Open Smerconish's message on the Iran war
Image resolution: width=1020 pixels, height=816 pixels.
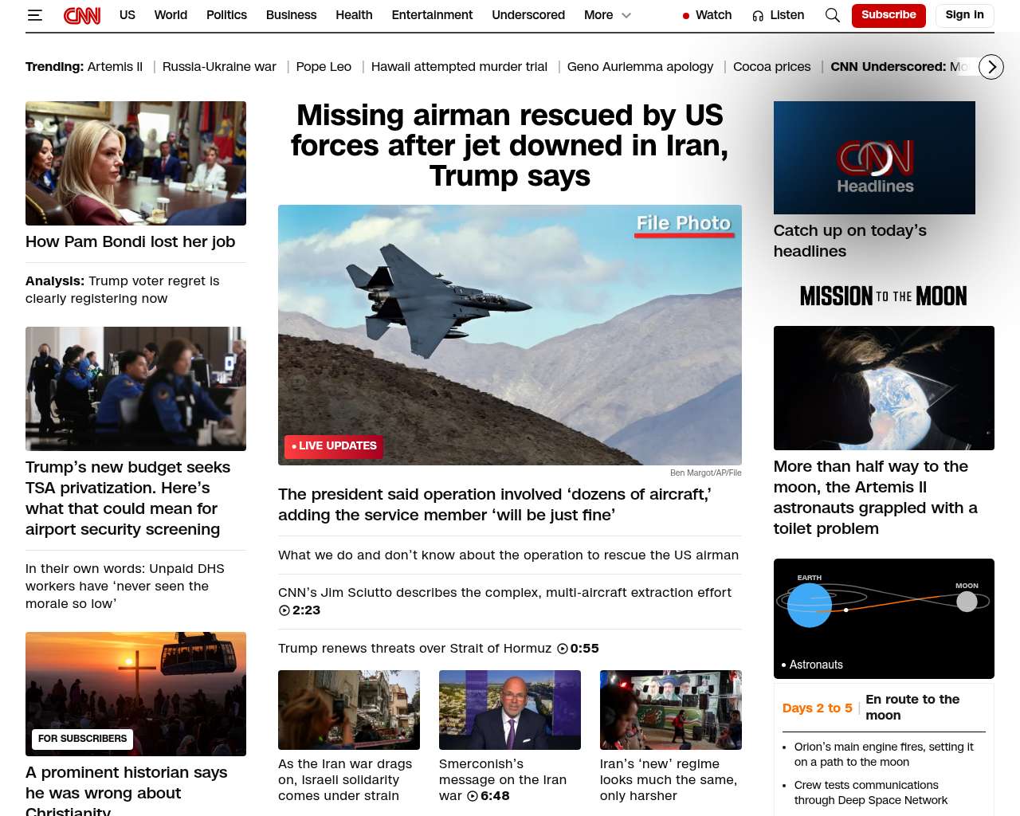coord(503,780)
